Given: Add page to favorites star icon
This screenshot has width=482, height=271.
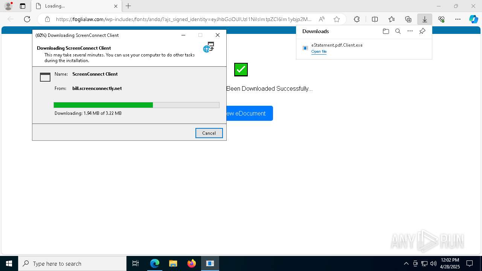Looking at the screenshot, I should point(337,19).
